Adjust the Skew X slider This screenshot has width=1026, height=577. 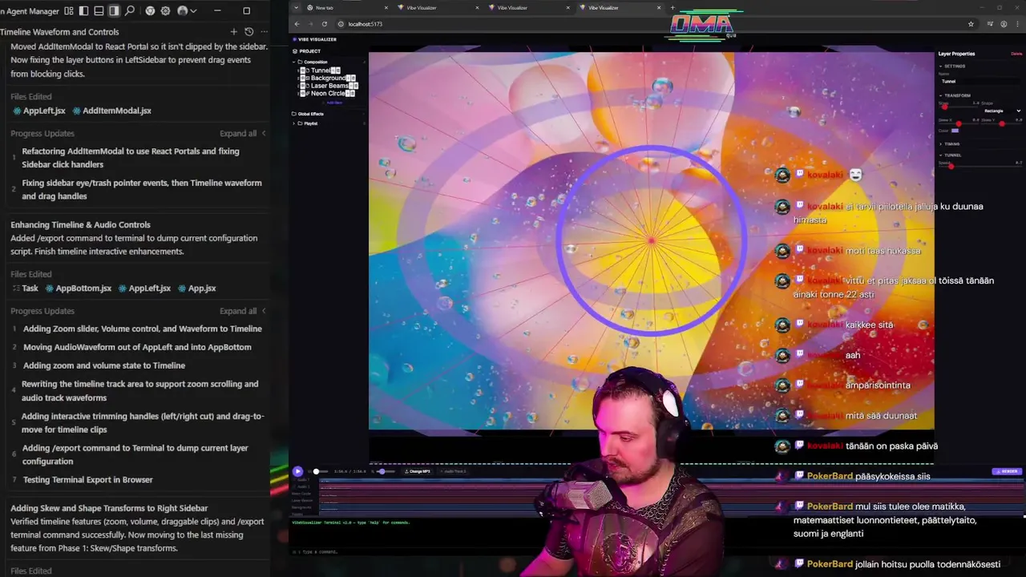959,123
